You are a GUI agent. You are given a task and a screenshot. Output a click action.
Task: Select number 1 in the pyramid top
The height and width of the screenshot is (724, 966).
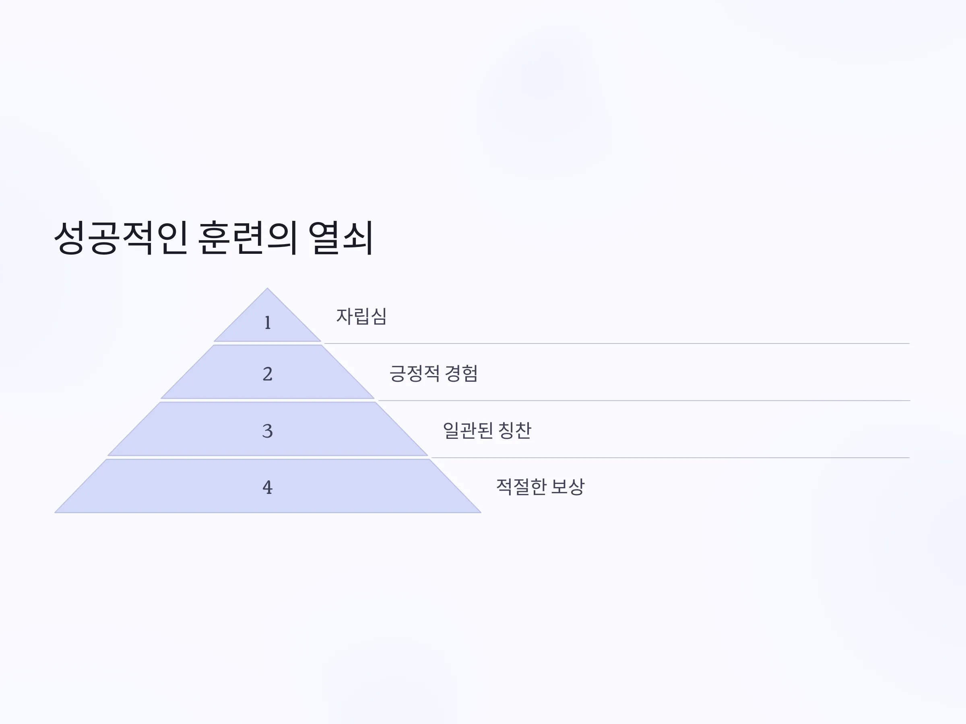click(x=268, y=323)
